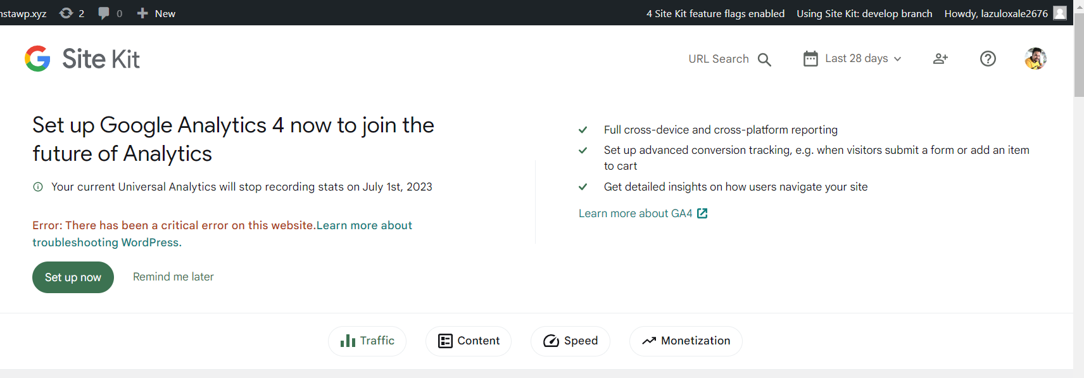Click the admin bar user avatar
Viewport: 1084px width, 378px height.
click(1060, 13)
